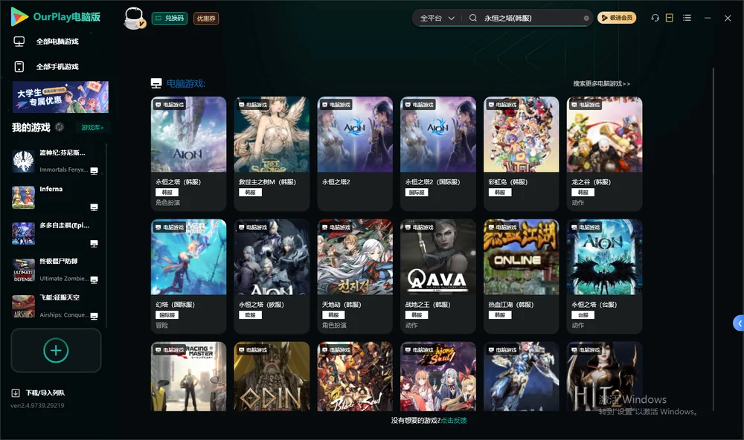Open 飞艇:征服天空 in my games list
The width and height of the screenshot is (744, 440).
point(55,306)
